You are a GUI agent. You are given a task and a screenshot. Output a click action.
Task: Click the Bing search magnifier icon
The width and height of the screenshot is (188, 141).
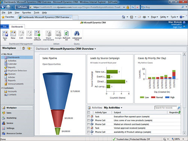183,7
